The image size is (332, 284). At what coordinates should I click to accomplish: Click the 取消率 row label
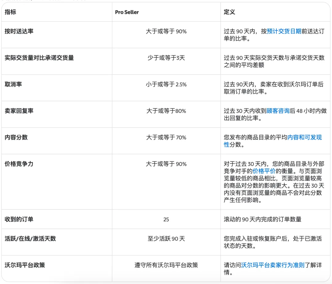click(x=13, y=84)
